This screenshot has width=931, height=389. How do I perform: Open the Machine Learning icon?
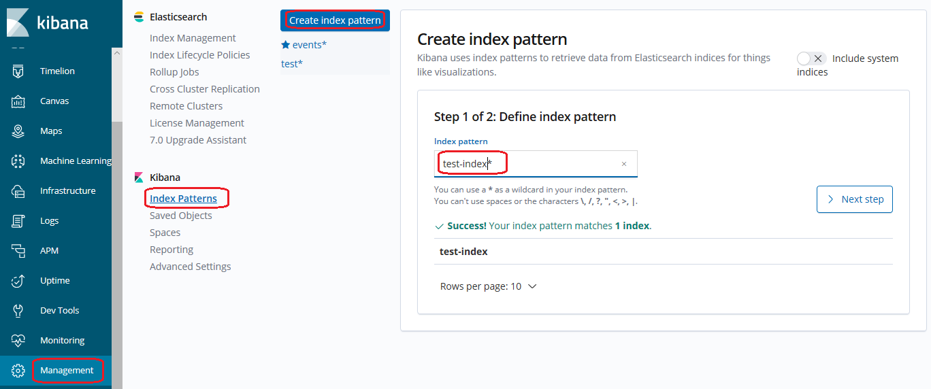[18, 160]
